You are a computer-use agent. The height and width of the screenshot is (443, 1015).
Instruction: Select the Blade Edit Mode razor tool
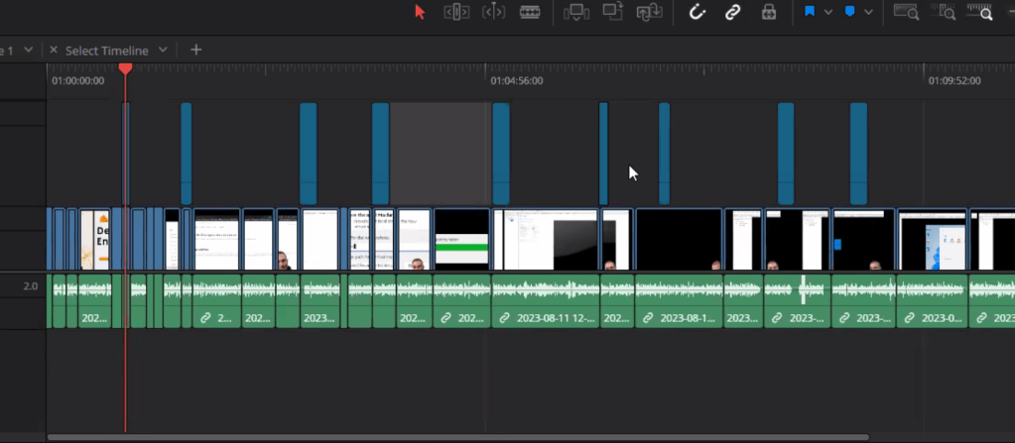(530, 12)
